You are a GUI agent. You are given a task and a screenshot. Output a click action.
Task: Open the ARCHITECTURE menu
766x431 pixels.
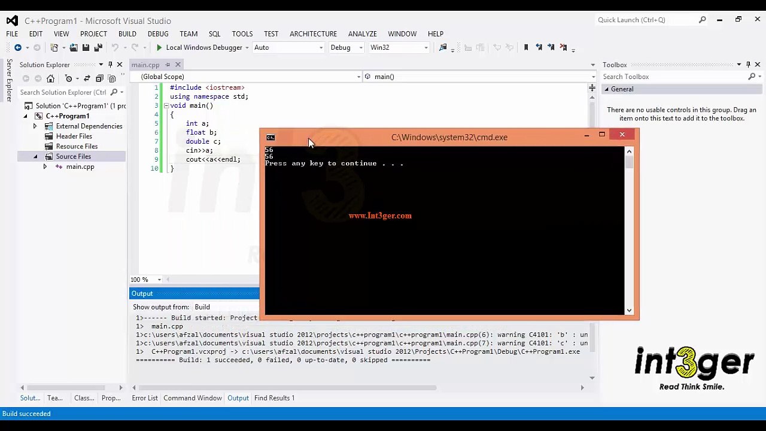click(x=313, y=34)
